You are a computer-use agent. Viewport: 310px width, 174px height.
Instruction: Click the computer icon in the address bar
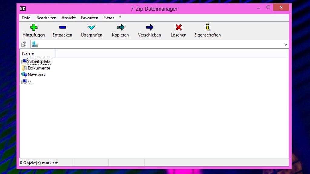34,44
